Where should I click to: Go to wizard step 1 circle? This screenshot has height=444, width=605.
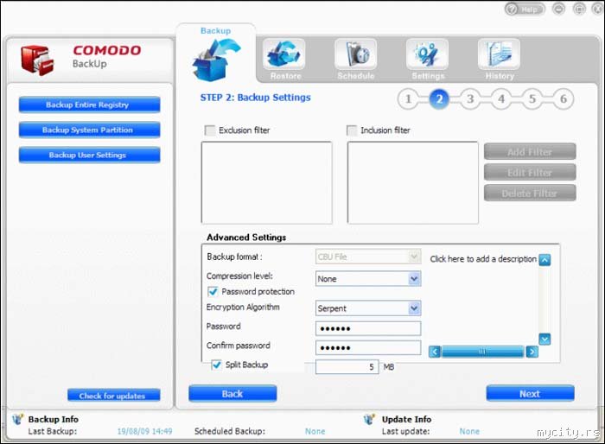pyautogui.click(x=408, y=99)
